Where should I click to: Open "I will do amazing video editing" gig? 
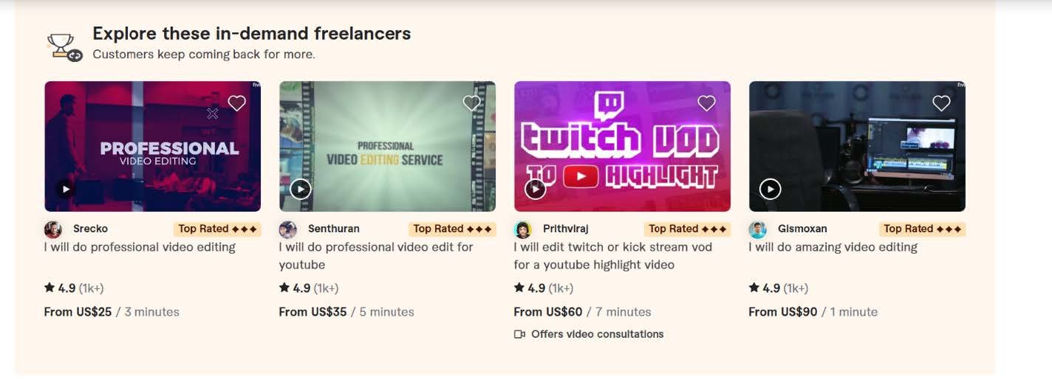[833, 247]
